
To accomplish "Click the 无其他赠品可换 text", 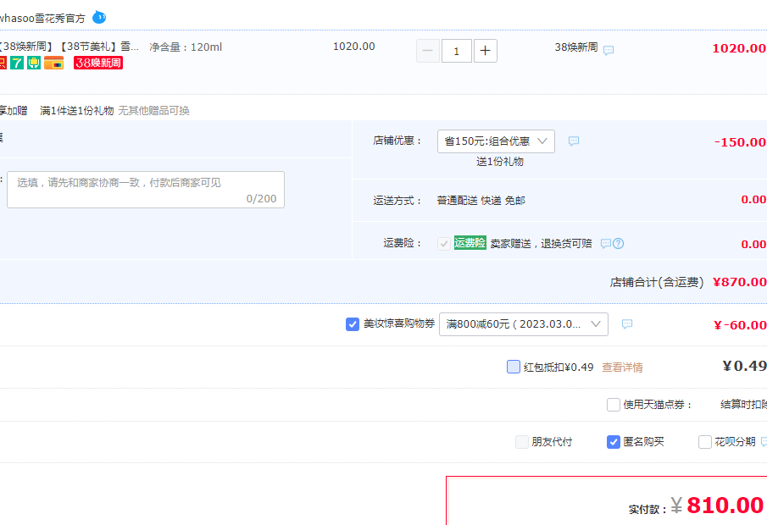I will tap(153, 111).
